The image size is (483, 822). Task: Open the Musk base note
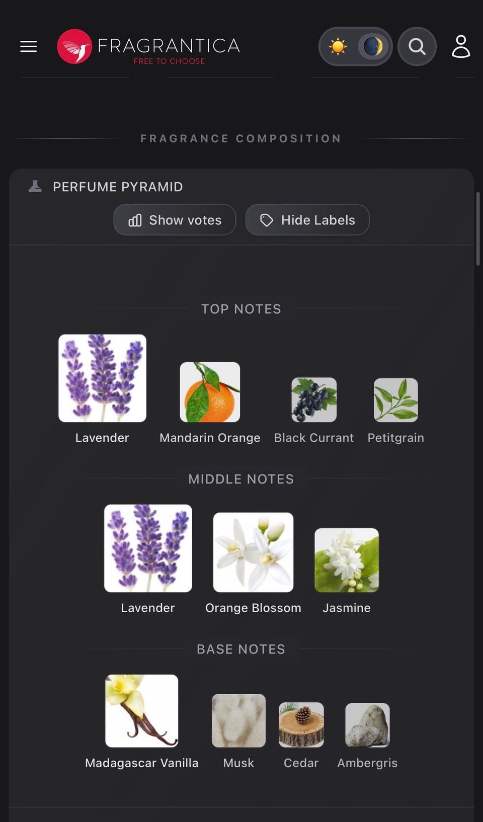click(x=238, y=720)
